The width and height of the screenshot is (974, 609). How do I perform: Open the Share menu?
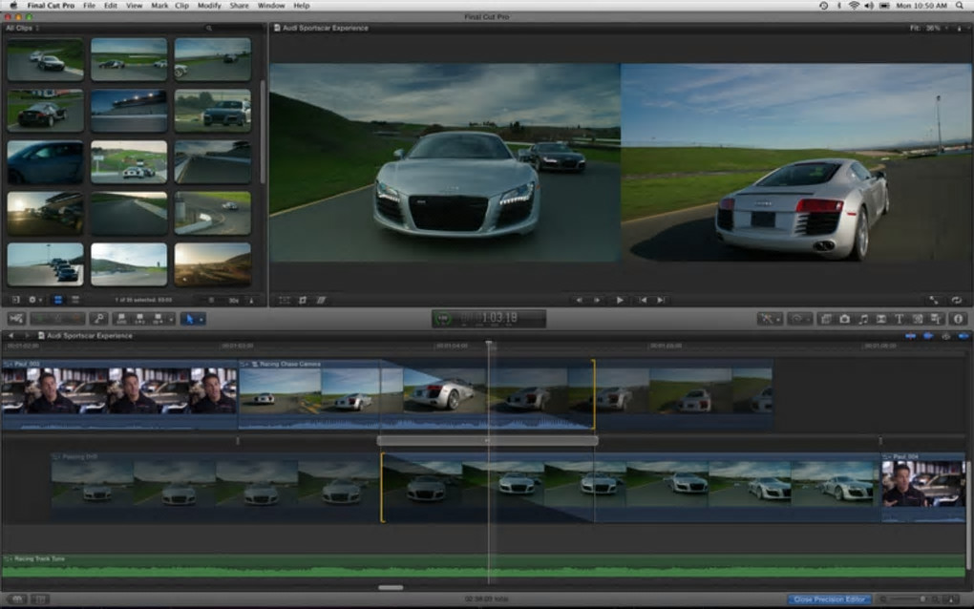point(240,6)
